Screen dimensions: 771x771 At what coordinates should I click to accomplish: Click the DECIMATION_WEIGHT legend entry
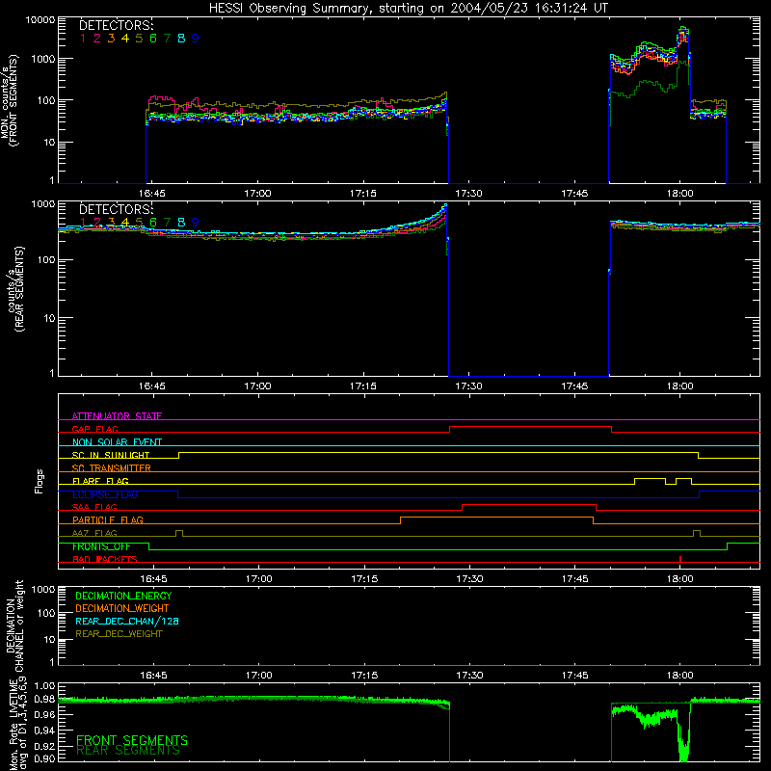point(122,608)
